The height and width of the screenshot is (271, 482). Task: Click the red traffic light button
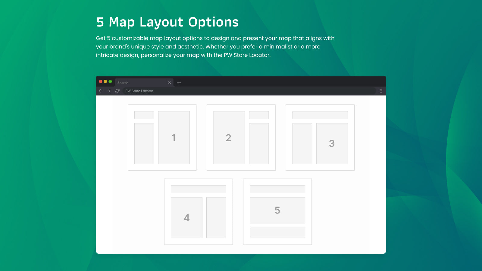(101, 81)
